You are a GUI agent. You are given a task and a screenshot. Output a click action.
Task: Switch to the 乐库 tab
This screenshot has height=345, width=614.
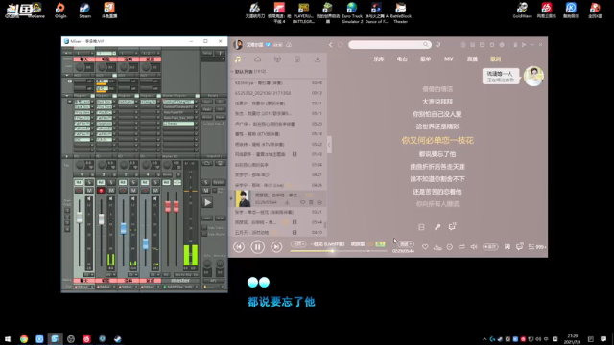pyautogui.click(x=378, y=59)
